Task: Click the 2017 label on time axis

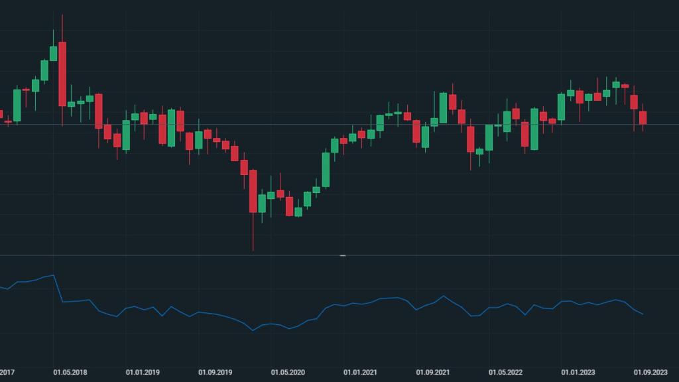Action: click(7, 373)
